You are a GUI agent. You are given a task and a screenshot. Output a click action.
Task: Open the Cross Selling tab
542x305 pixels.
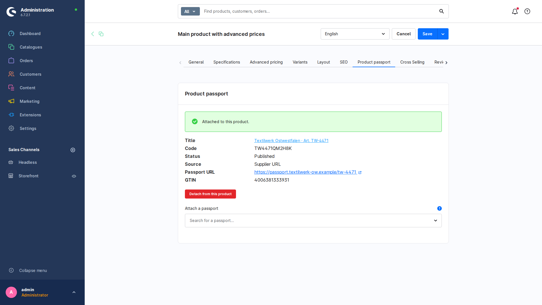pyautogui.click(x=412, y=62)
